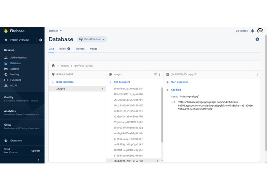
Task: Expand the images collection row arrow
Action: point(102,88)
